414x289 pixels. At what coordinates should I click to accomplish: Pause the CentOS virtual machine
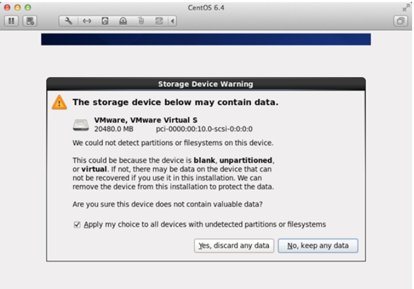pos(11,21)
